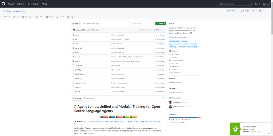
Task: Click the planning topic tag
Action: 185,41
